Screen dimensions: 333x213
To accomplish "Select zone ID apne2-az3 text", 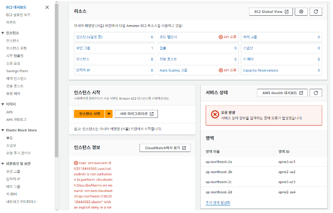I will tap(287, 182).
